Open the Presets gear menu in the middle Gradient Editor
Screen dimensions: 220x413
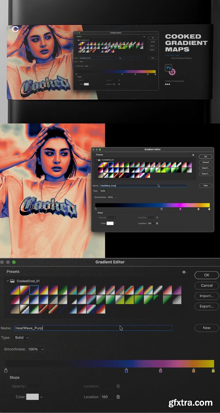click(x=193, y=155)
